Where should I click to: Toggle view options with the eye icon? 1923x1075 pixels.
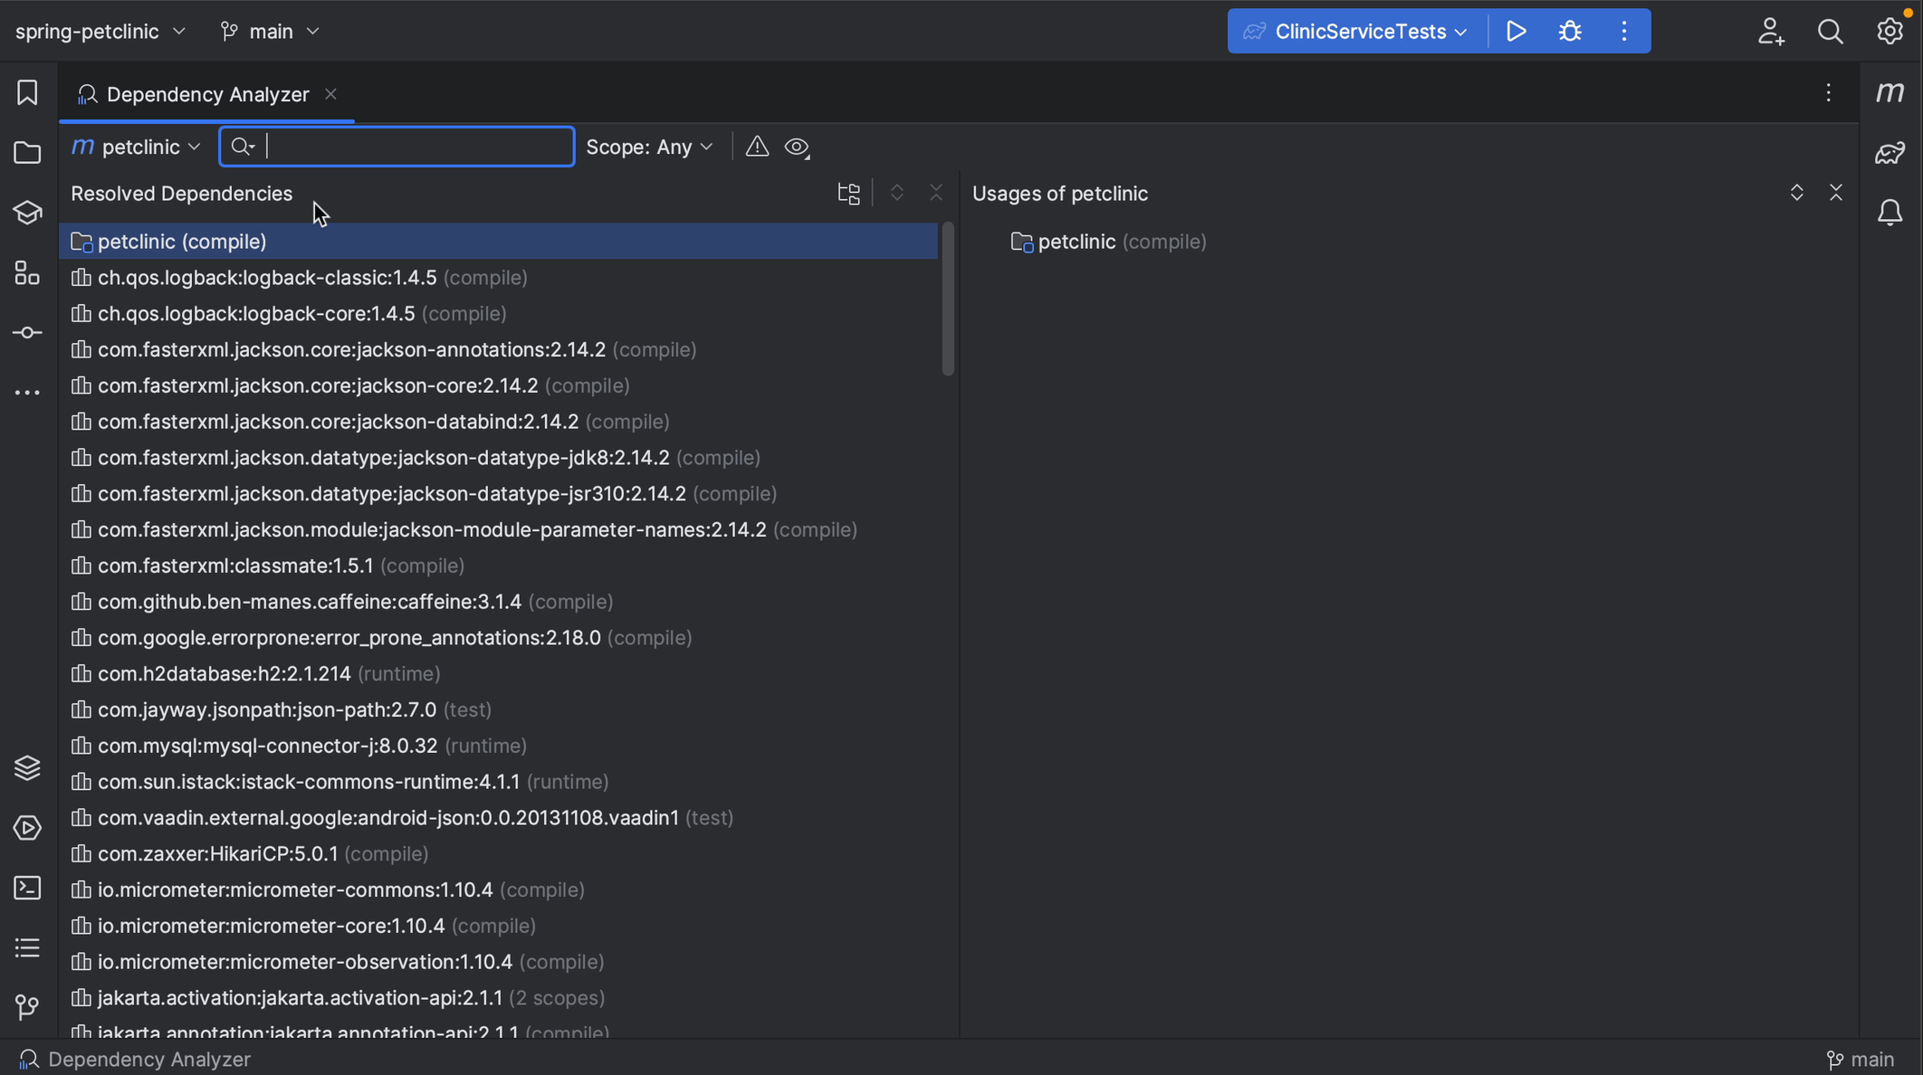[x=796, y=146]
